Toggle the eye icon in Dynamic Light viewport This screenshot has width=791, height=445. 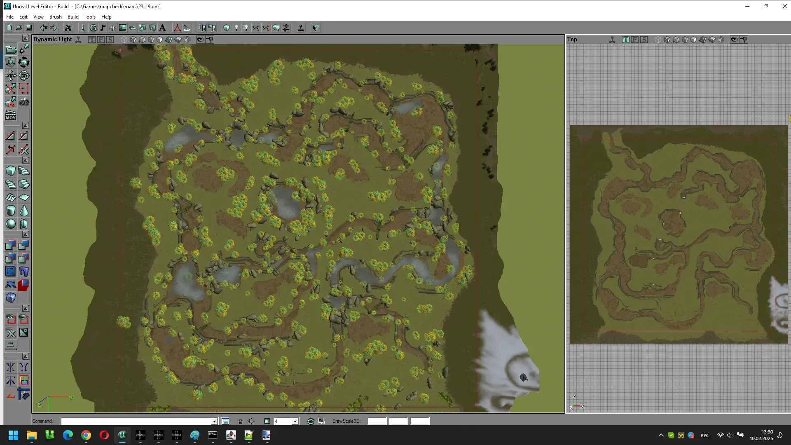click(x=200, y=40)
